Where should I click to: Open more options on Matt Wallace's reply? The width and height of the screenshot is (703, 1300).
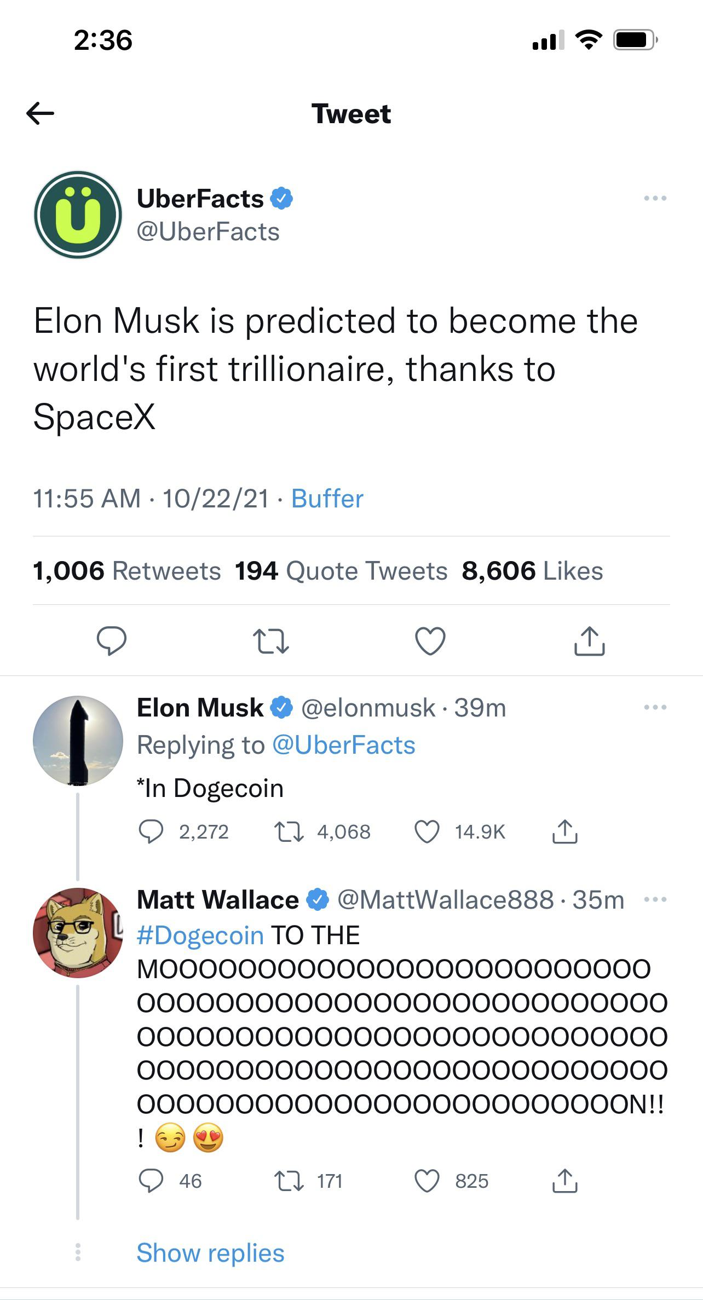tap(655, 899)
